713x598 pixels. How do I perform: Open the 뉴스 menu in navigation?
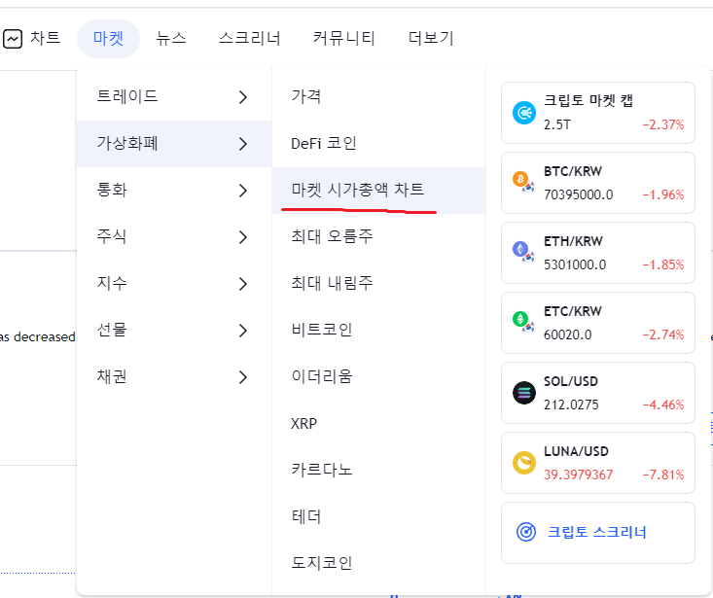point(171,38)
